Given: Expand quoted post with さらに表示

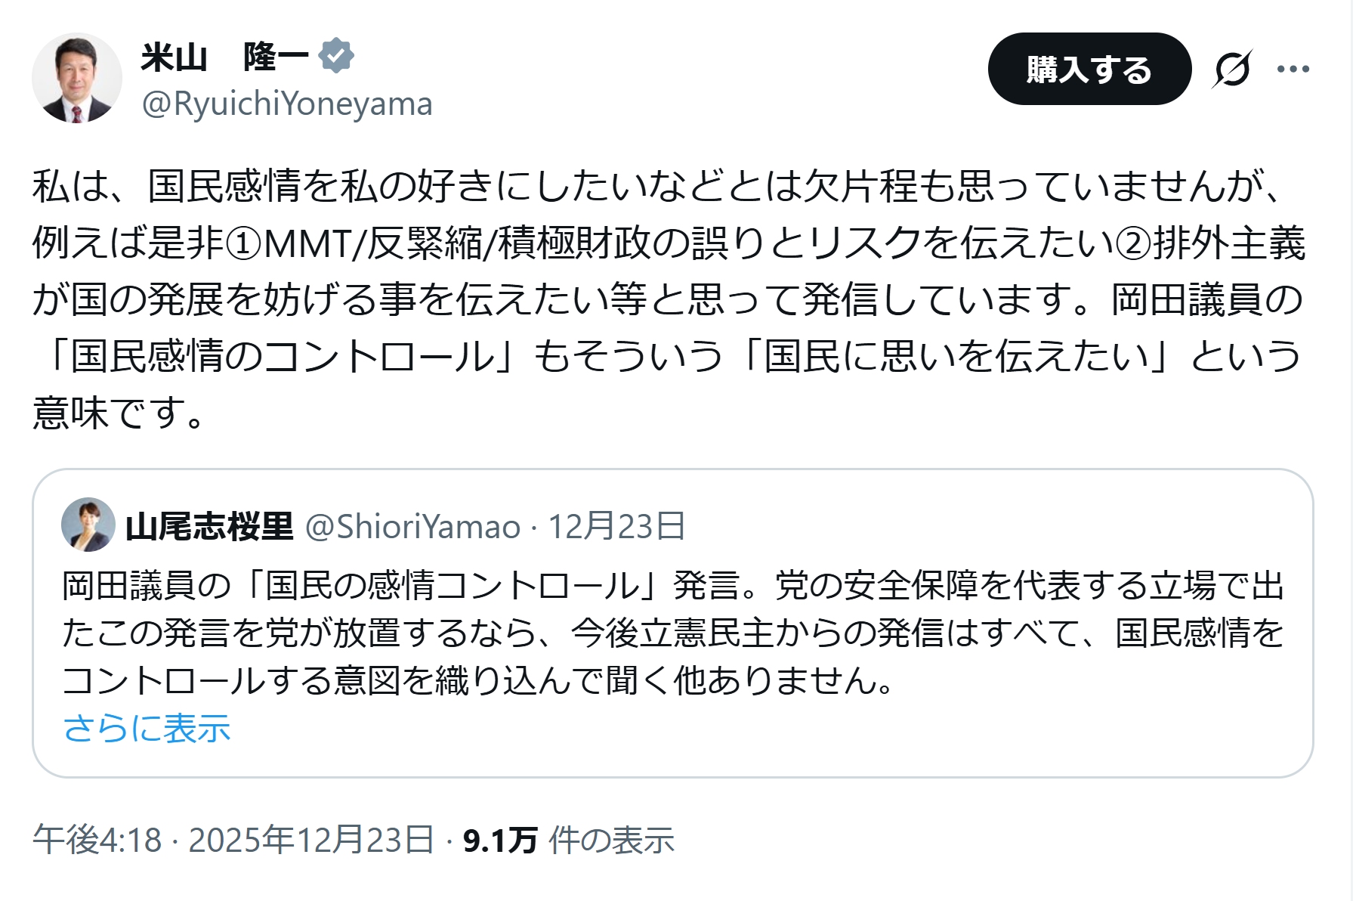Looking at the screenshot, I should (147, 728).
